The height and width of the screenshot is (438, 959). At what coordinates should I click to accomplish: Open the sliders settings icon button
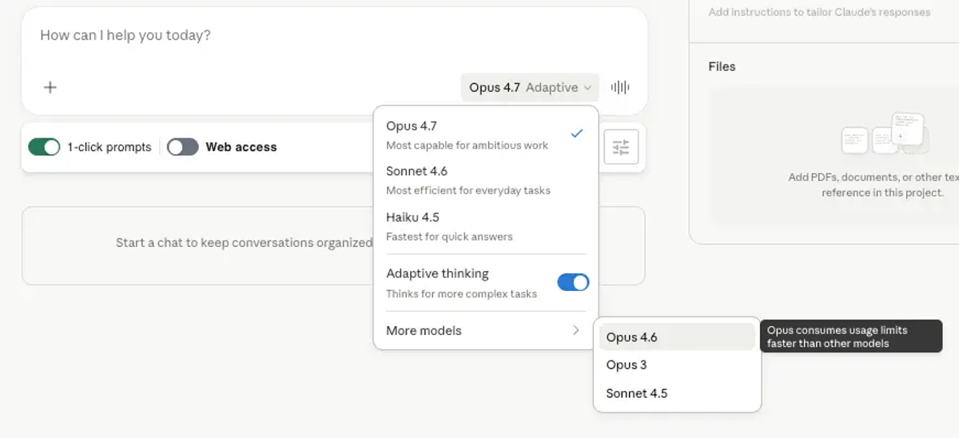click(621, 147)
